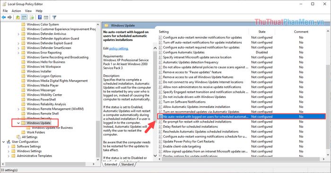Expand the Windows Defender SmartScreen node
Viewport: 331px width, 173px height.
point(18,48)
